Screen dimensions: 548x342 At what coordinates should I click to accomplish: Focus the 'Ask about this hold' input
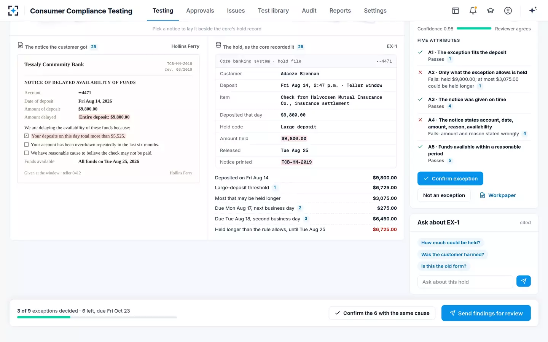click(x=465, y=282)
